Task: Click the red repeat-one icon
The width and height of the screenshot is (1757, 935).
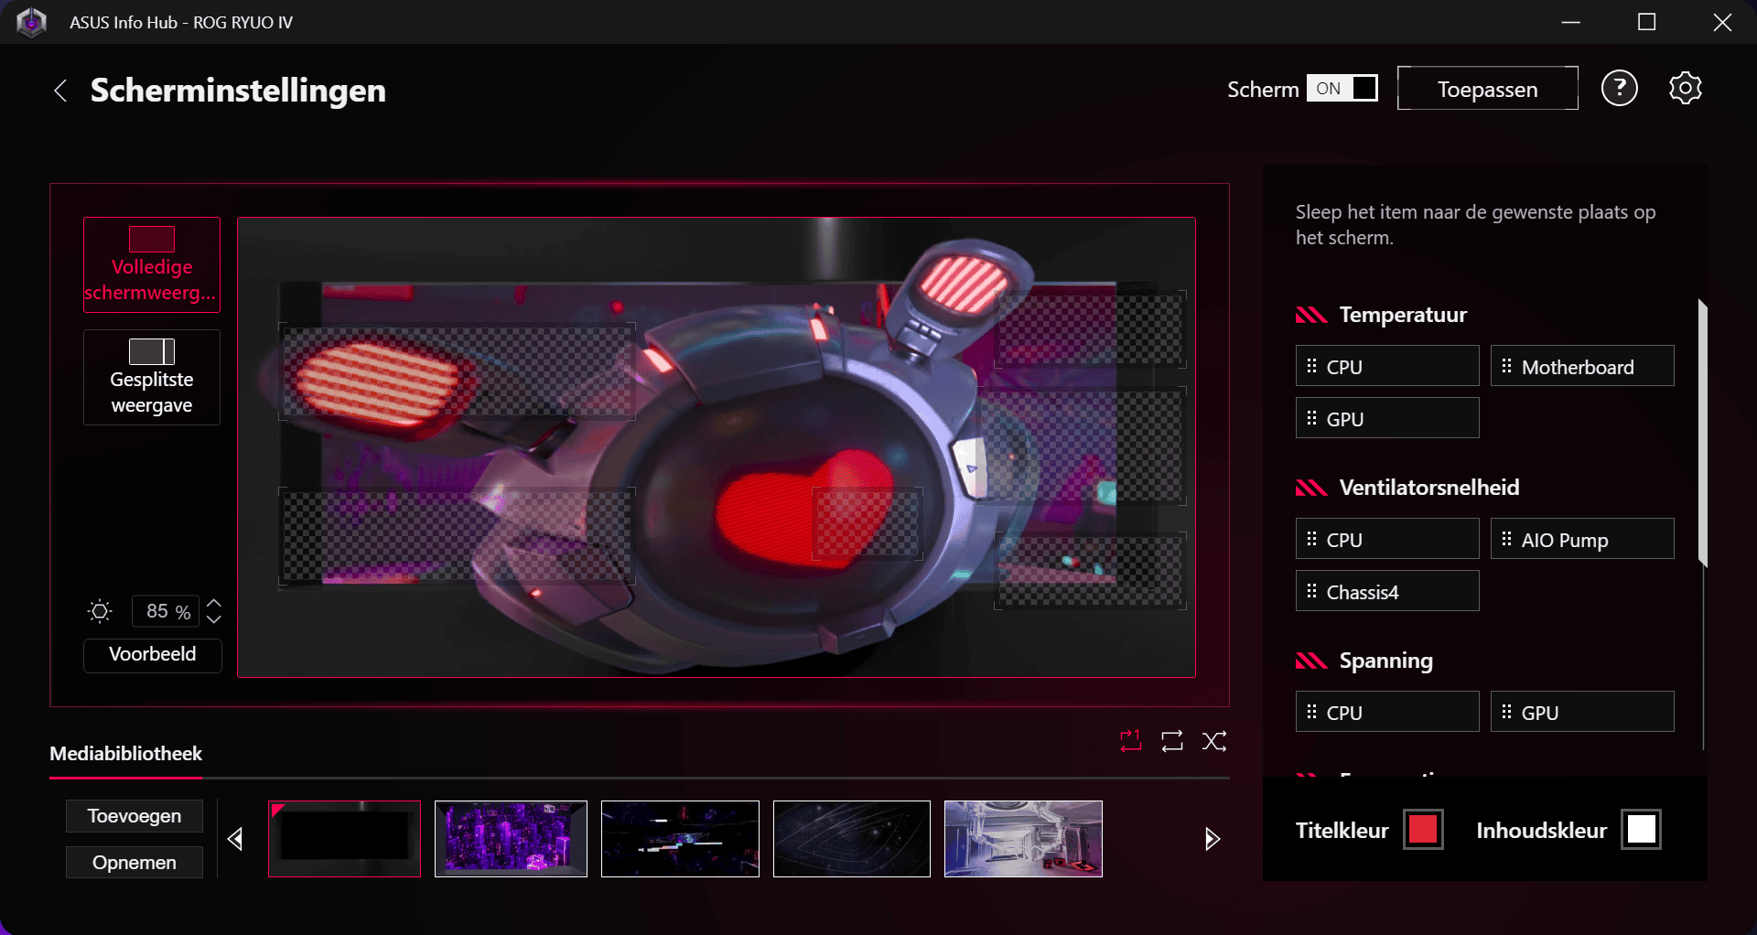Action: click(1131, 741)
